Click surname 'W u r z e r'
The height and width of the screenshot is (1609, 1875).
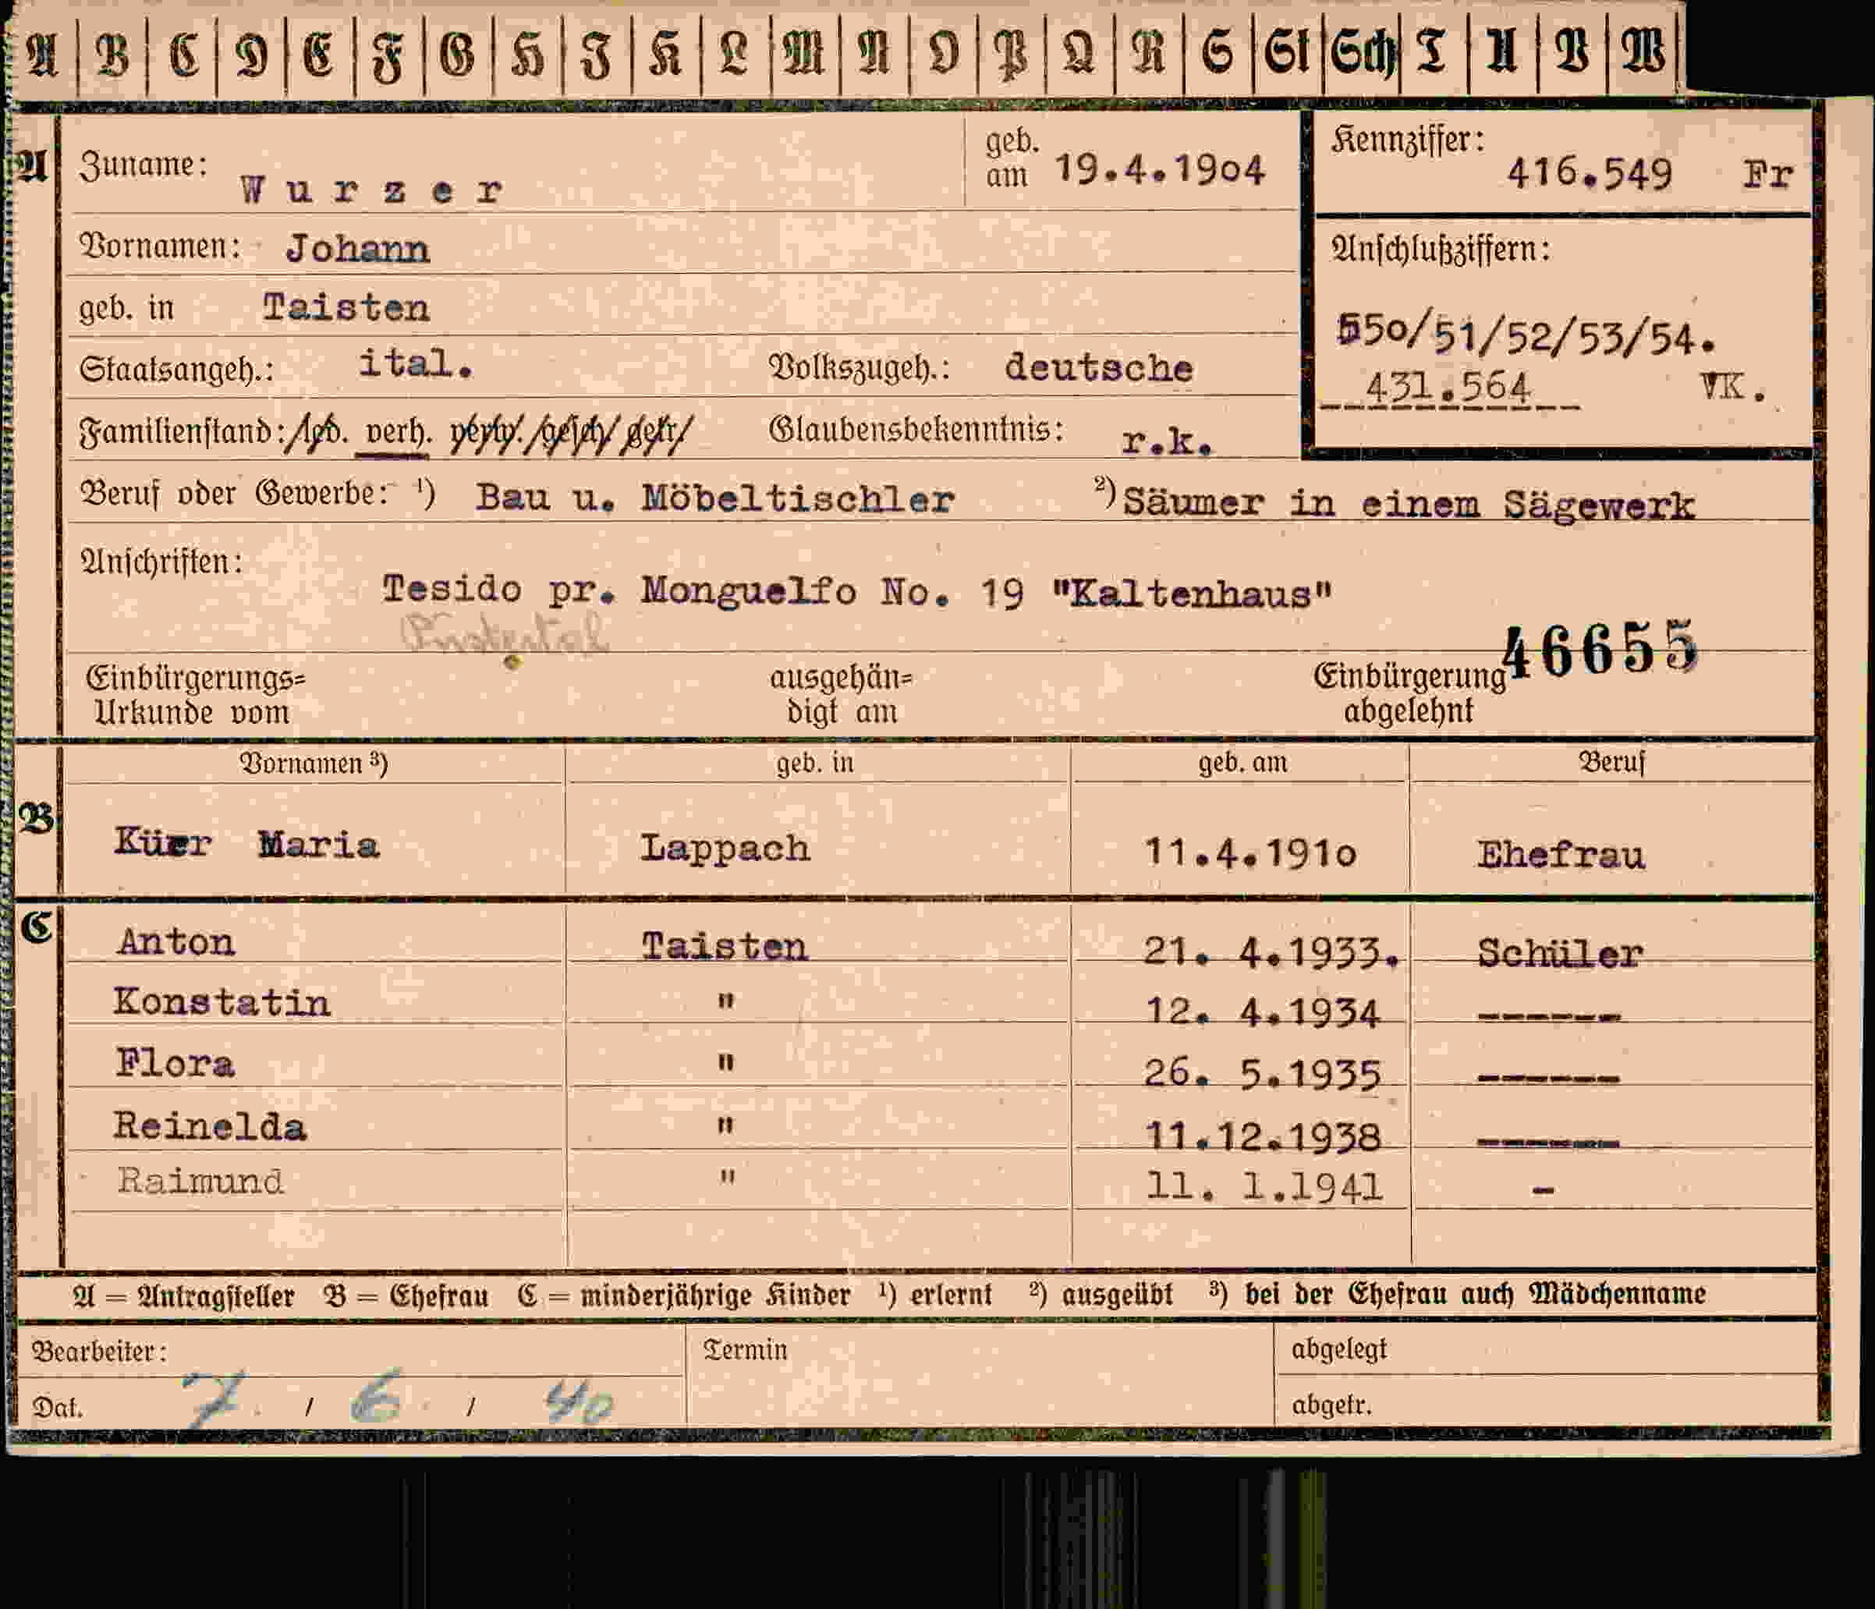click(x=372, y=190)
